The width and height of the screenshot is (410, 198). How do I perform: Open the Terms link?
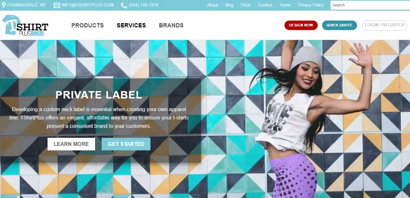285,5
